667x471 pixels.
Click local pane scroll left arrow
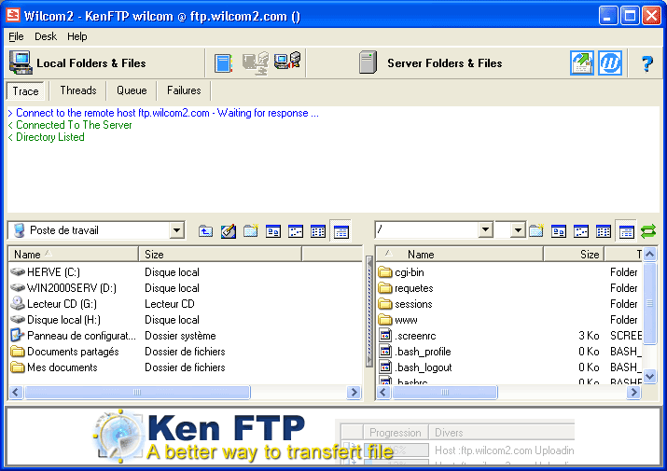(16, 392)
